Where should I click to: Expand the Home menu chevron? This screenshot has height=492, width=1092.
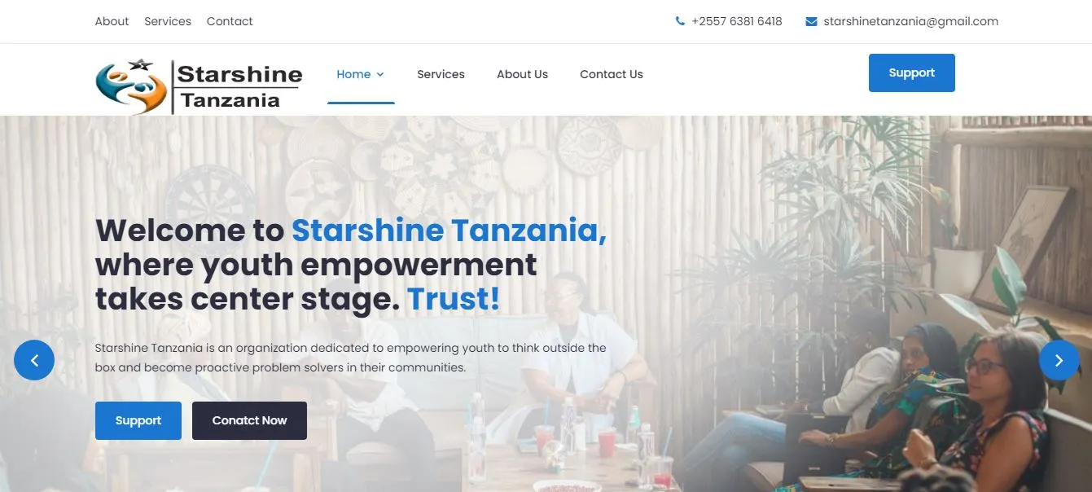(380, 74)
